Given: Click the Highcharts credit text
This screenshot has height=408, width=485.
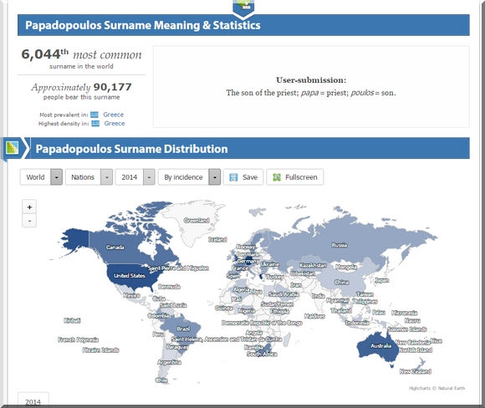Looking at the screenshot, I should pos(436,388).
